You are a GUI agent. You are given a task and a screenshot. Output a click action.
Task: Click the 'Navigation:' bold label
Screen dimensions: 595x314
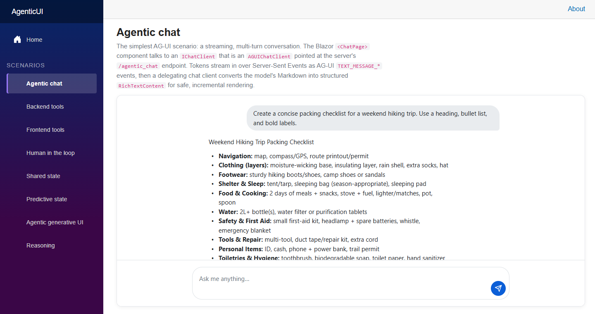(236, 156)
